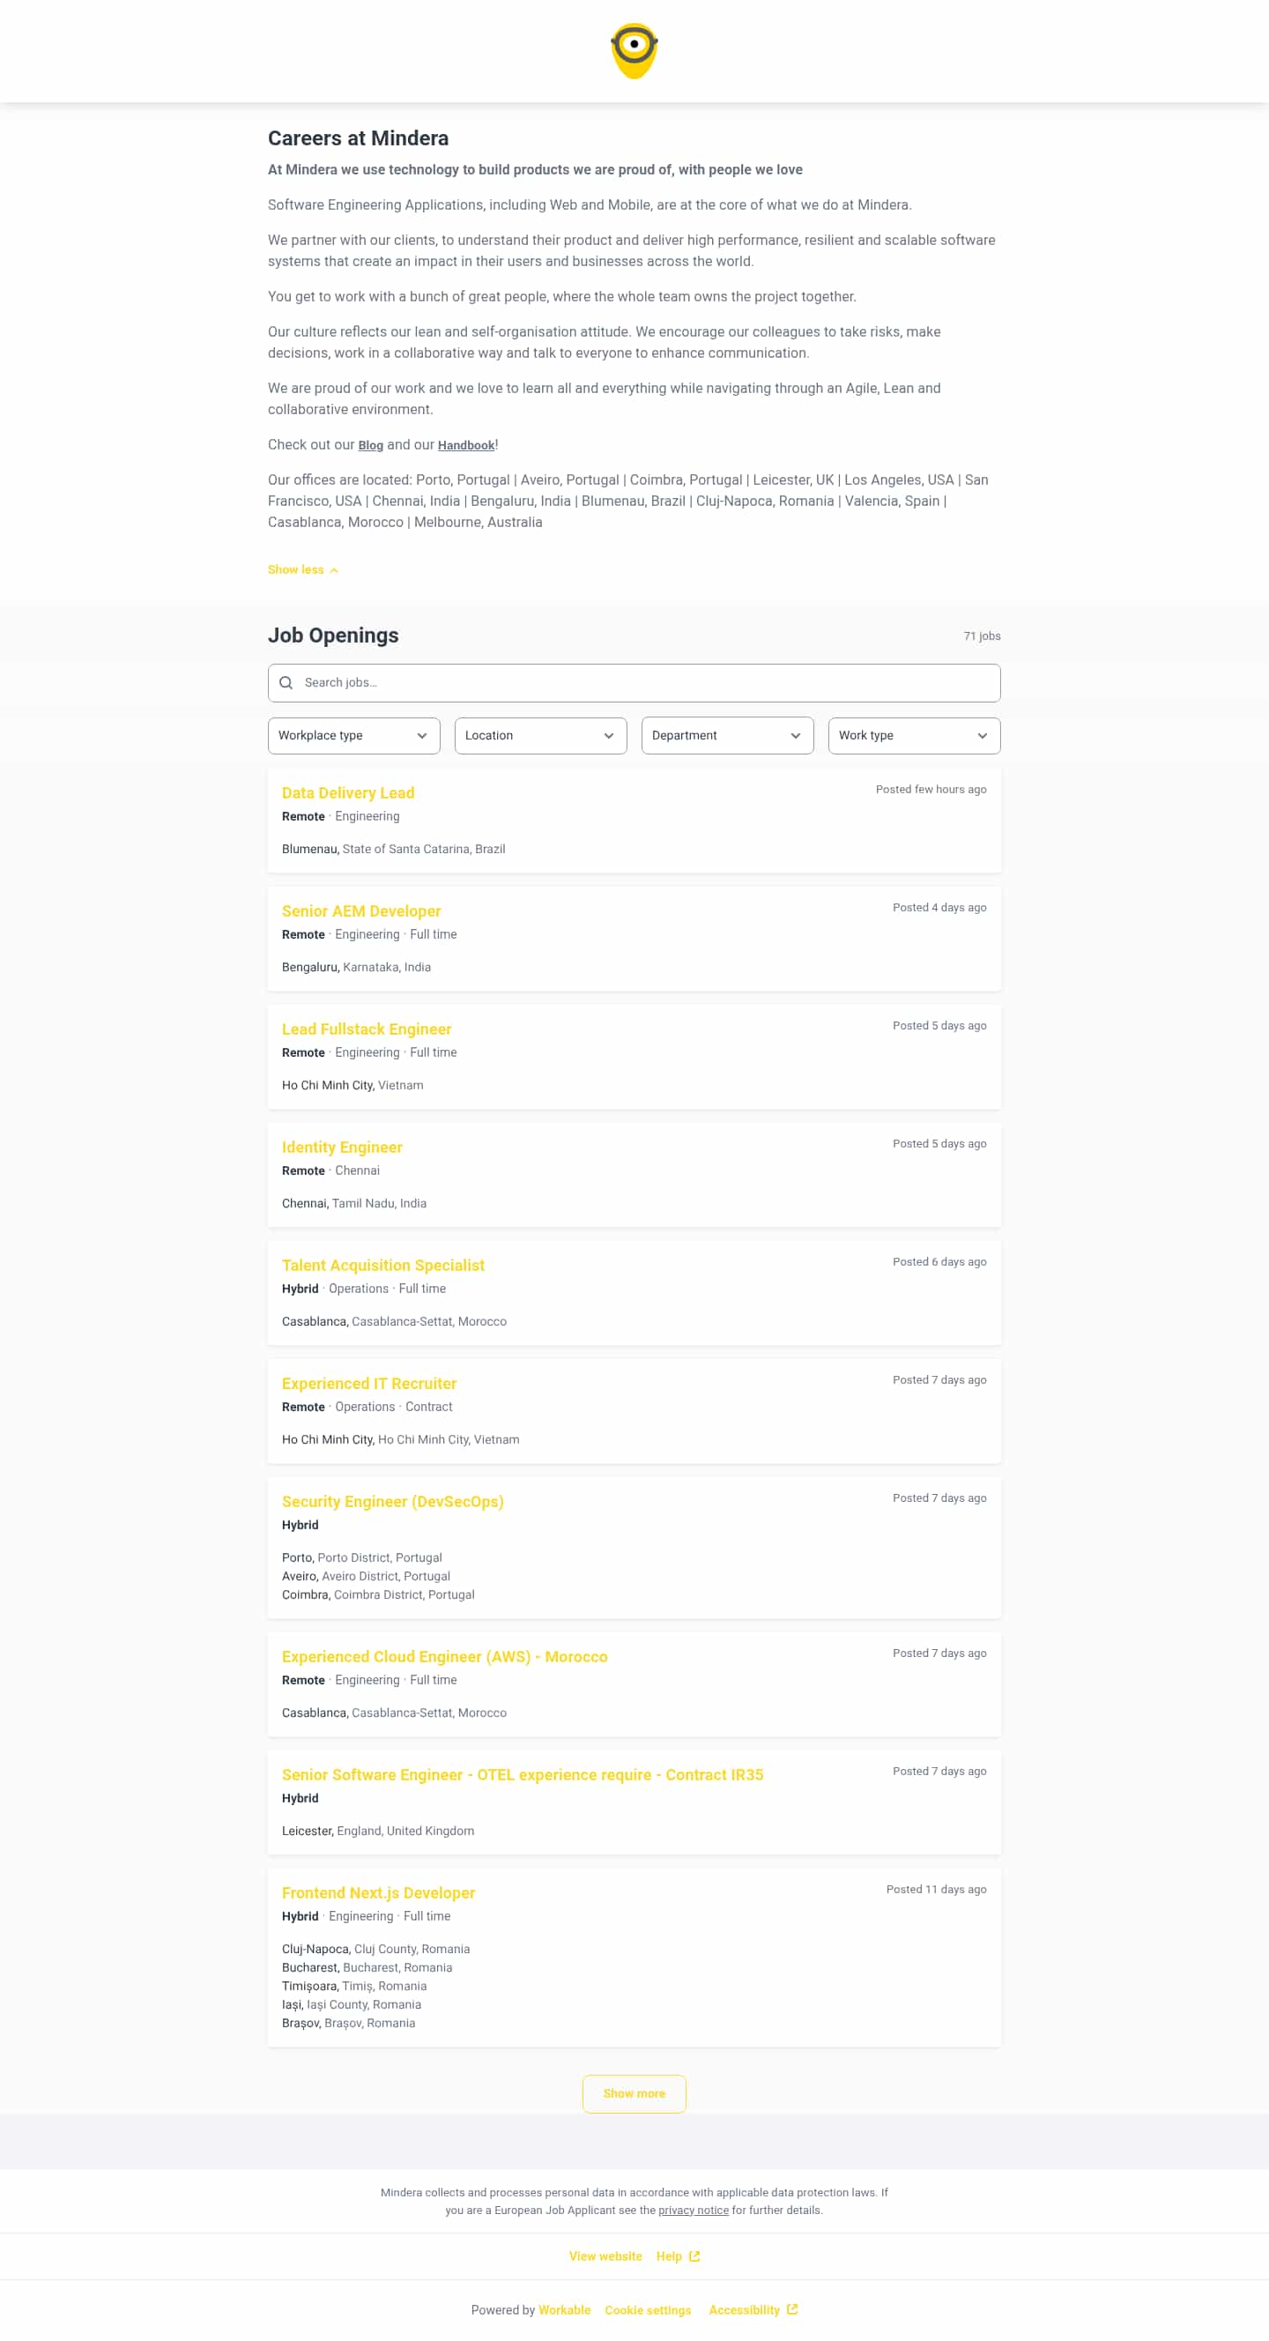Image resolution: width=1269 pixels, height=2341 pixels.
Task: Open the Handbook link
Action: (x=466, y=445)
